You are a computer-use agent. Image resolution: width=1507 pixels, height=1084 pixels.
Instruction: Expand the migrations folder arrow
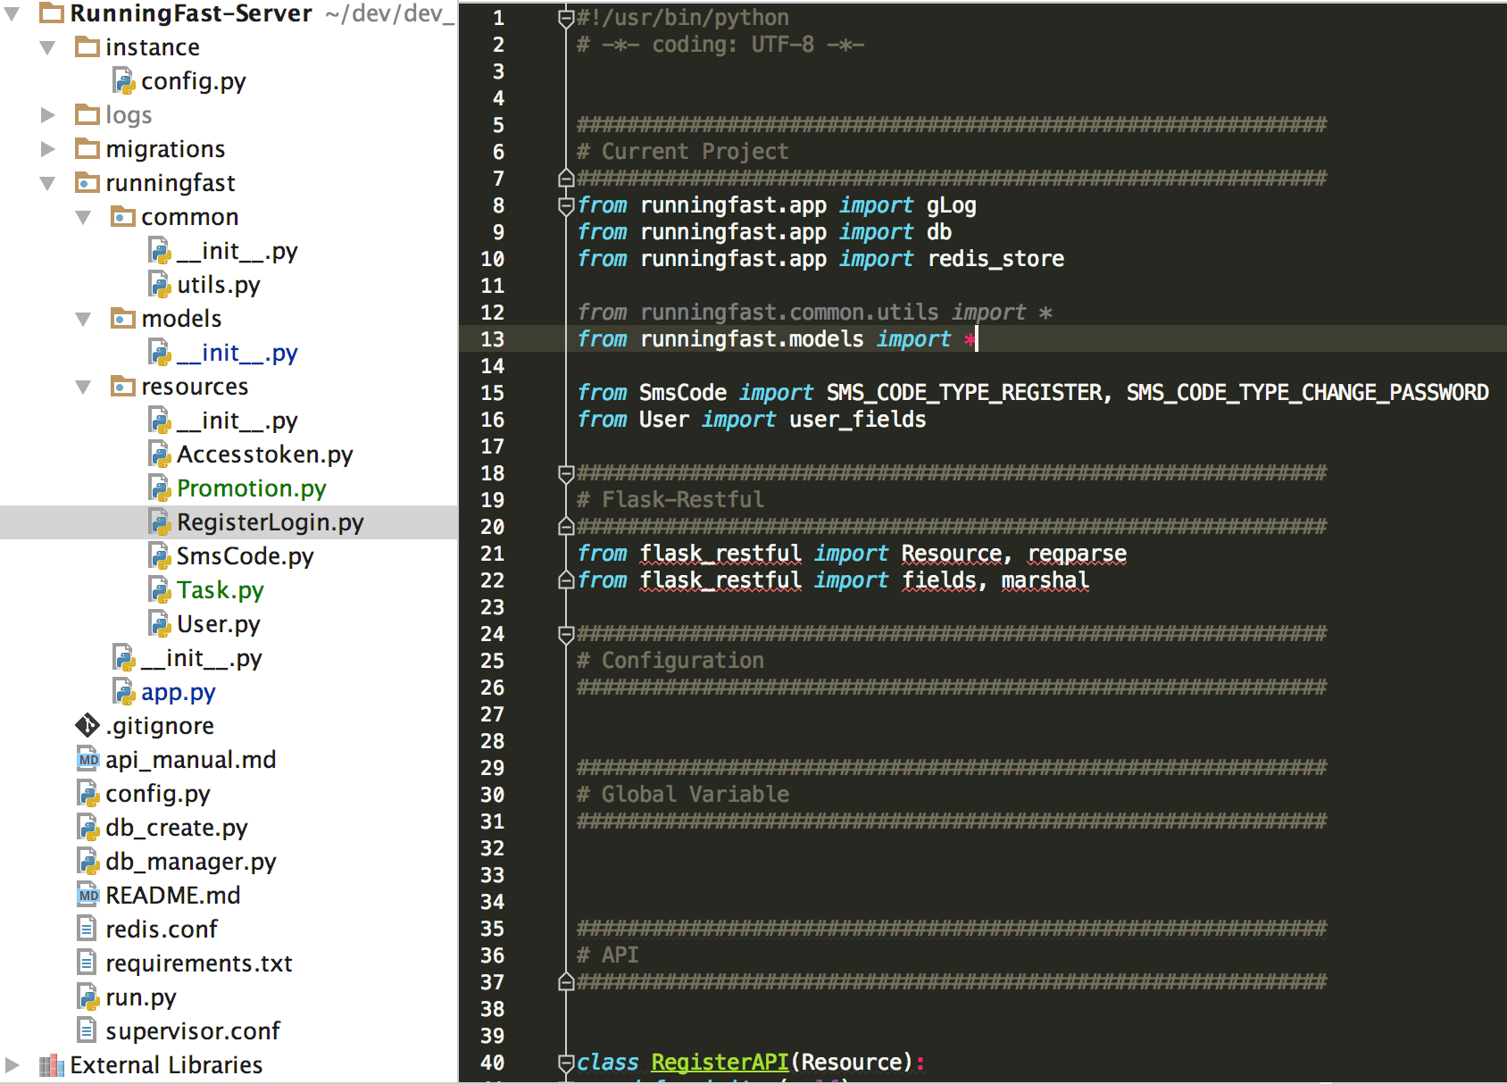(48, 148)
